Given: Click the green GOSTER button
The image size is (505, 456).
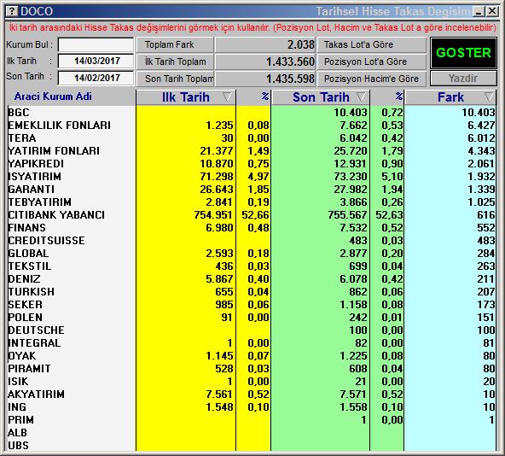Looking at the screenshot, I should coord(463,53).
